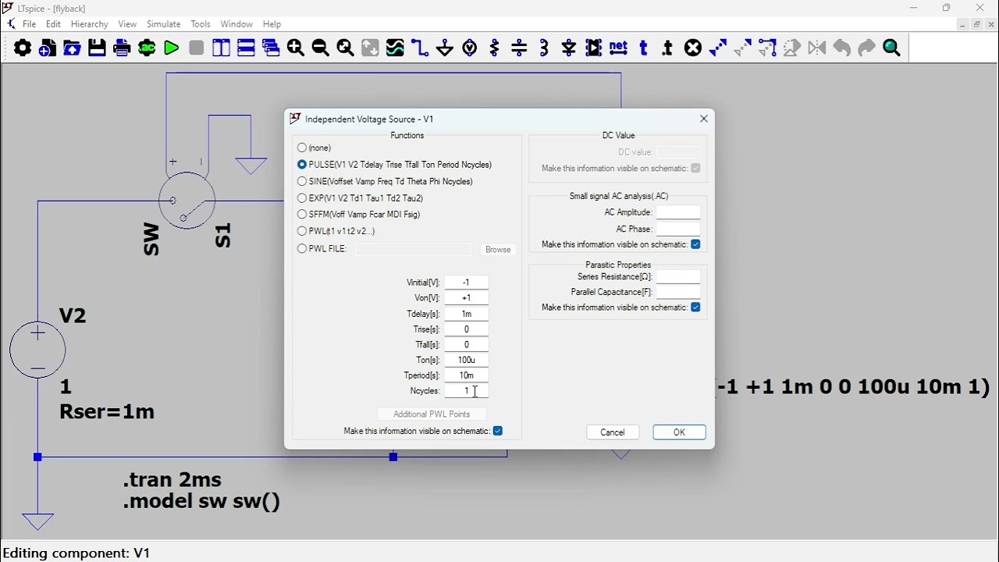Select the (none) function radio button
Screen dimensions: 999x562
(x=302, y=148)
